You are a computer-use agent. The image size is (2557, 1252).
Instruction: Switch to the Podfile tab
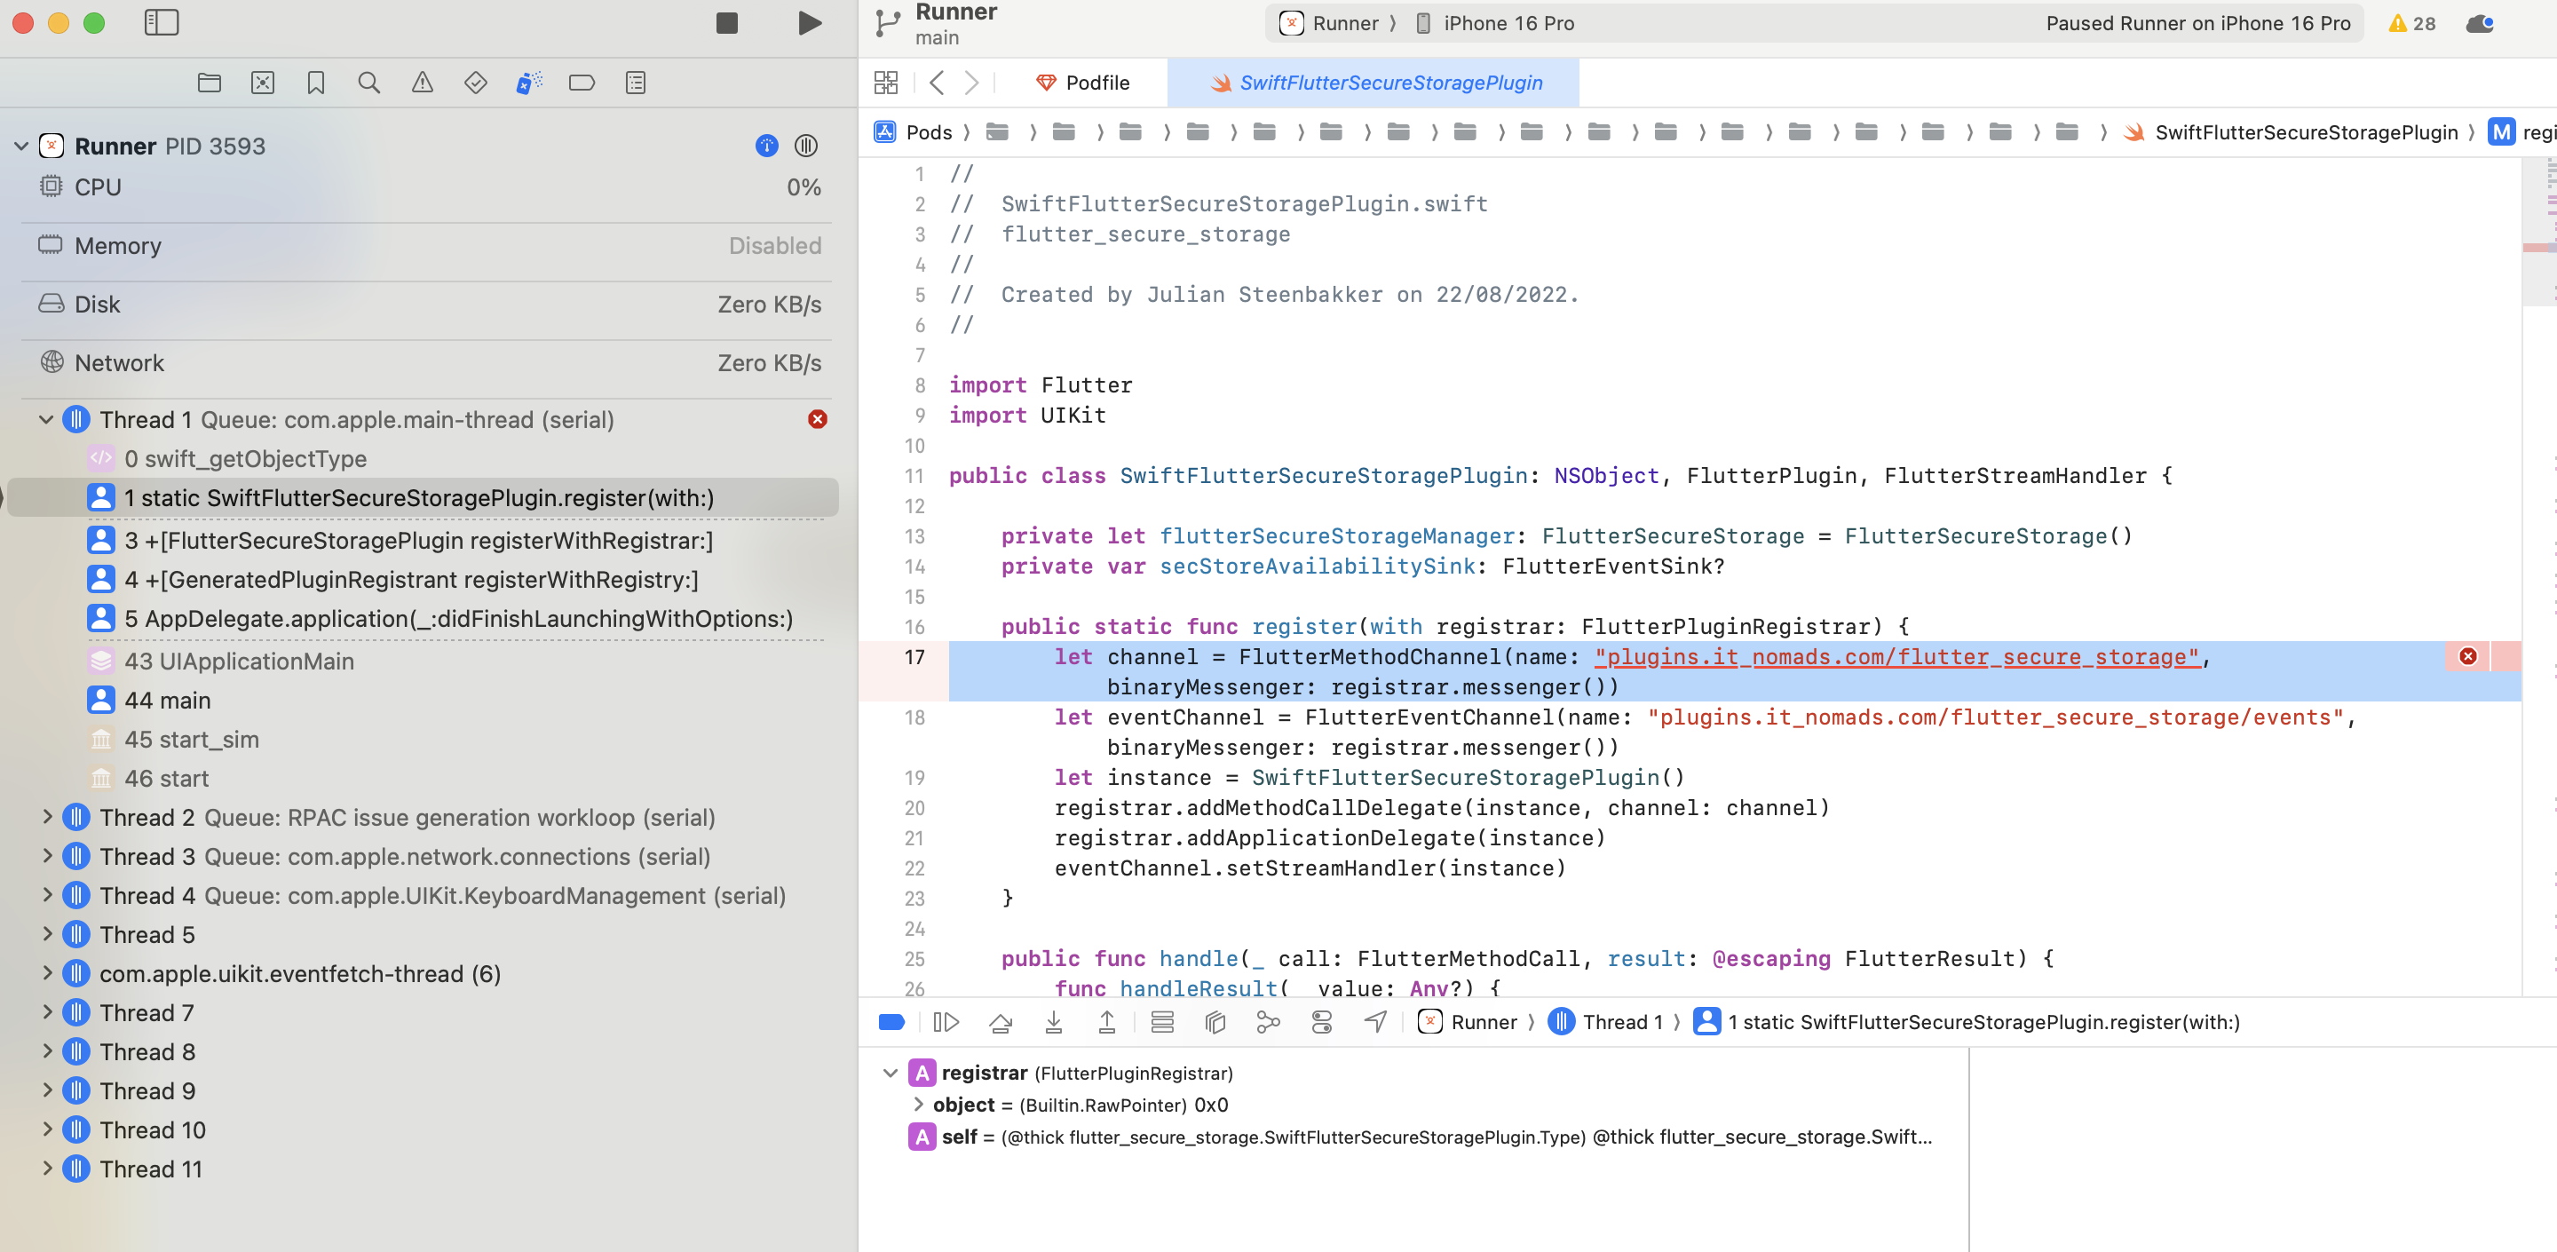tap(1082, 83)
